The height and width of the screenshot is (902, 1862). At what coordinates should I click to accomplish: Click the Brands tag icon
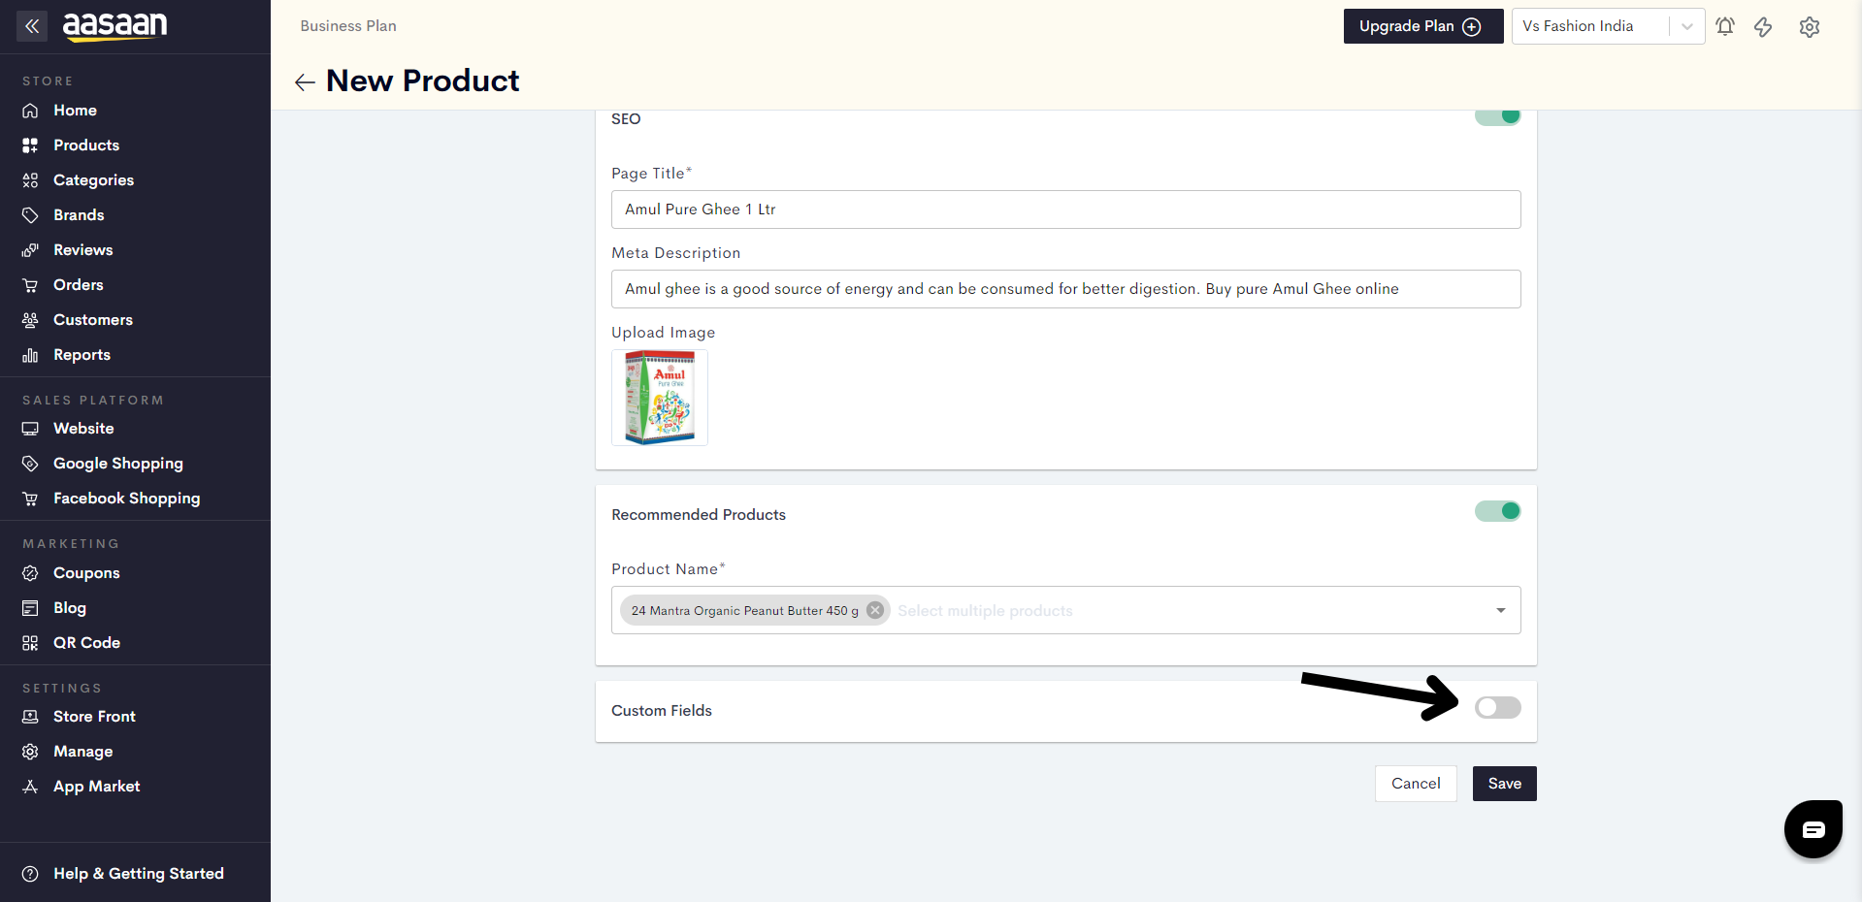[30, 215]
